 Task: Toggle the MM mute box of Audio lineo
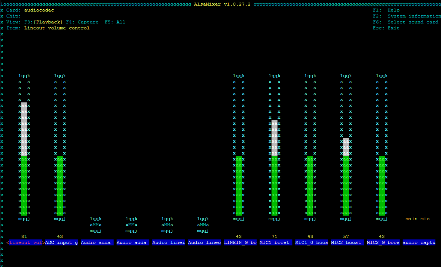tap(203, 225)
